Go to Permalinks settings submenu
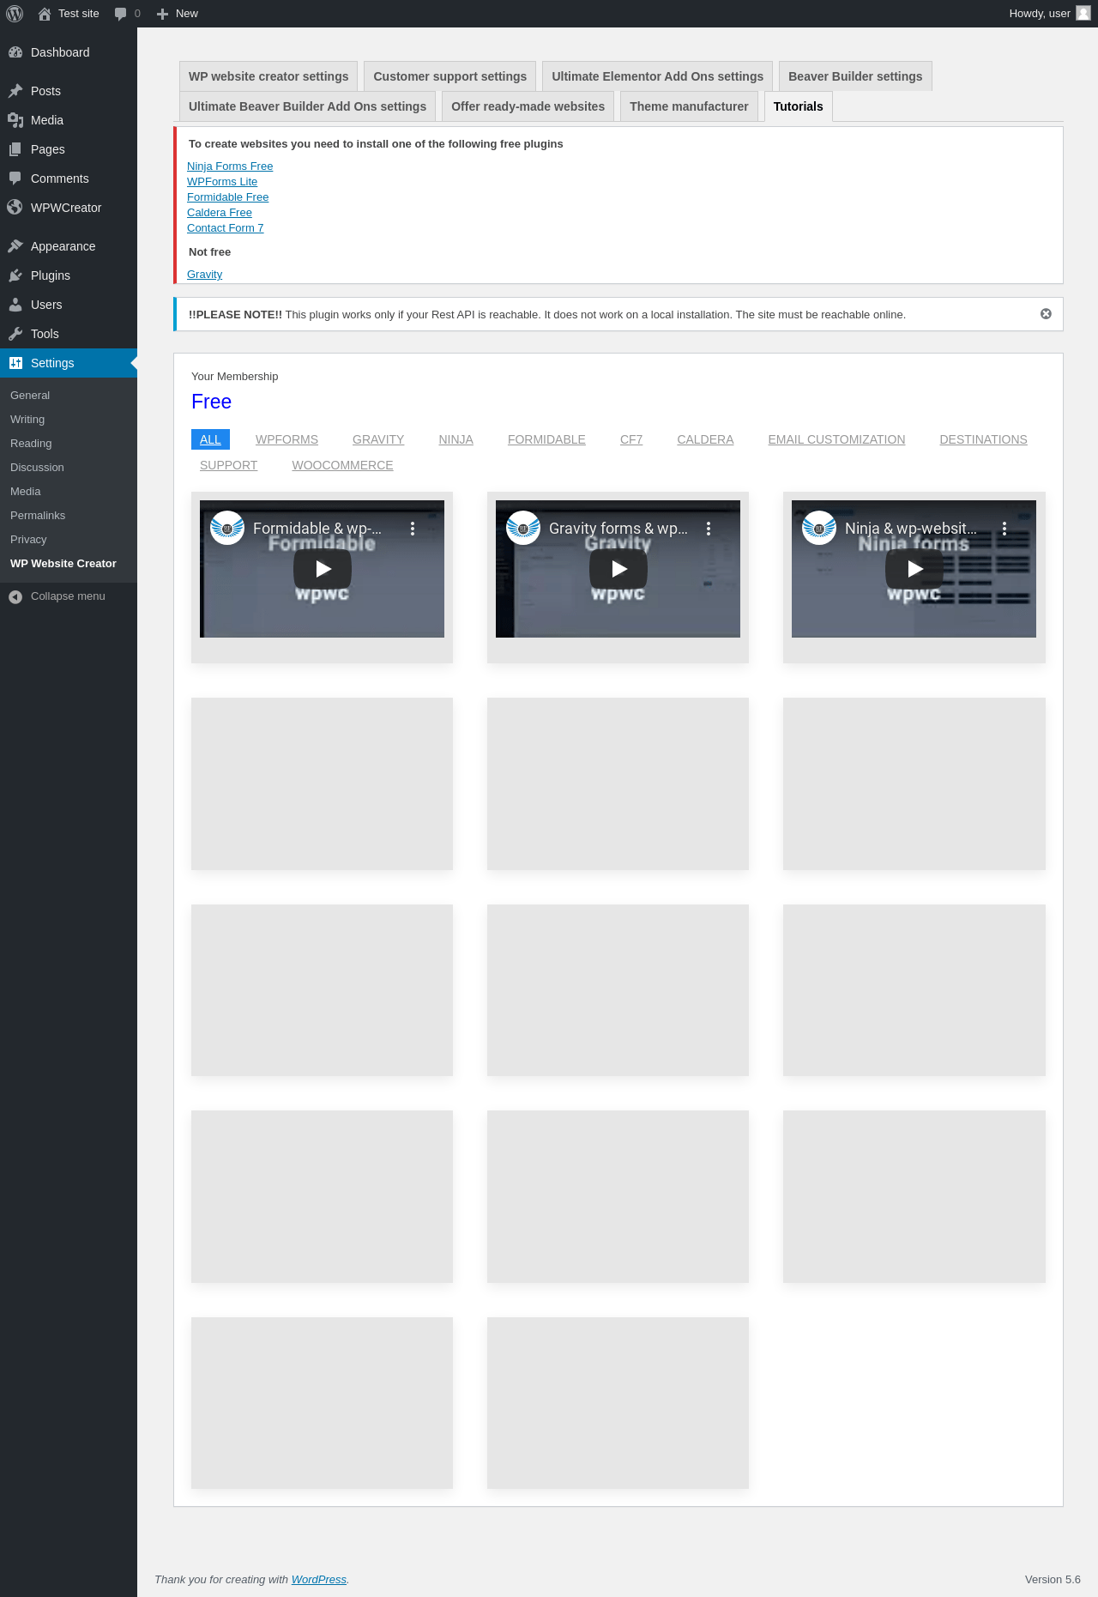This screenshot has width=1098, height=1597. click(x=38, y=516)
